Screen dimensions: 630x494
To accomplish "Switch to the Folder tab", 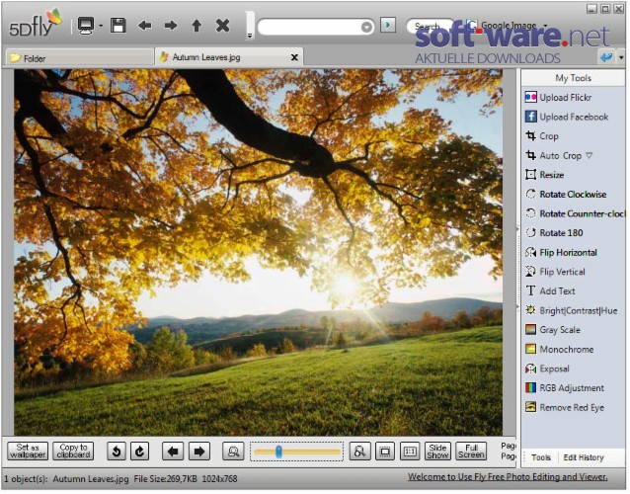I will (x=80, y=58).
